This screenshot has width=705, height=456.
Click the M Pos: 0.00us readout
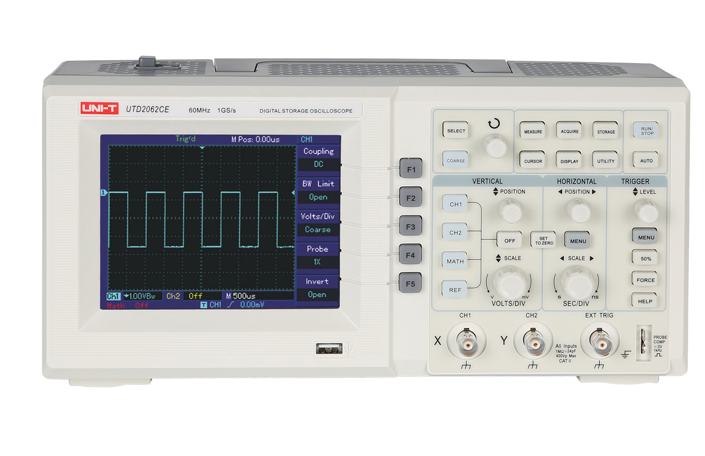click(256, 139)
